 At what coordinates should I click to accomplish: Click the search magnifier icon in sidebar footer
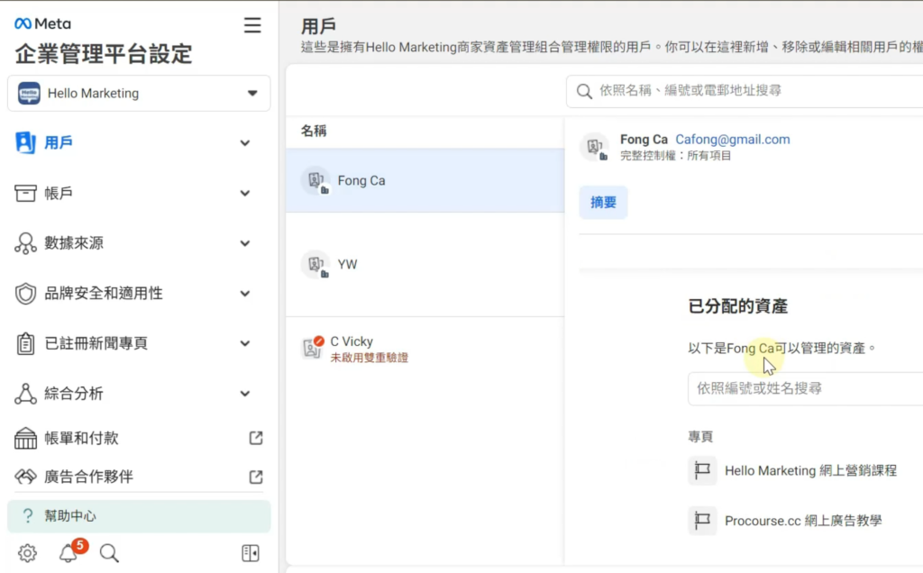coord(109,553)
